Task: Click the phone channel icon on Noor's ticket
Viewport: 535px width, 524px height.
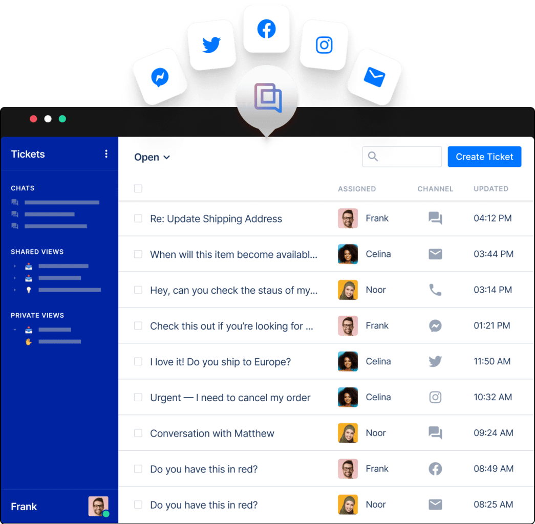Action: [x=435, y=290]
